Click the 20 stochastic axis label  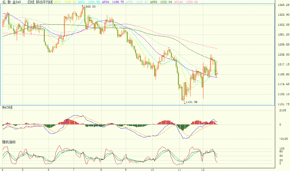coord(281,160)
